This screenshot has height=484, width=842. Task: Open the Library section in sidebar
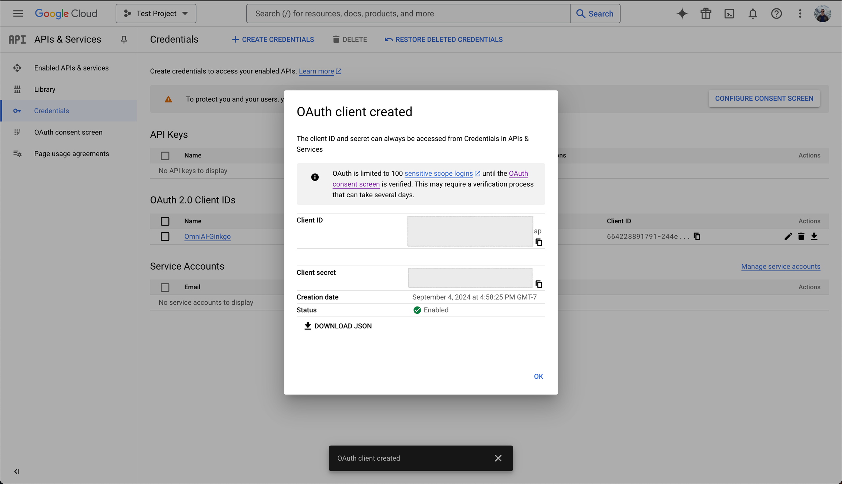point(45,89)
